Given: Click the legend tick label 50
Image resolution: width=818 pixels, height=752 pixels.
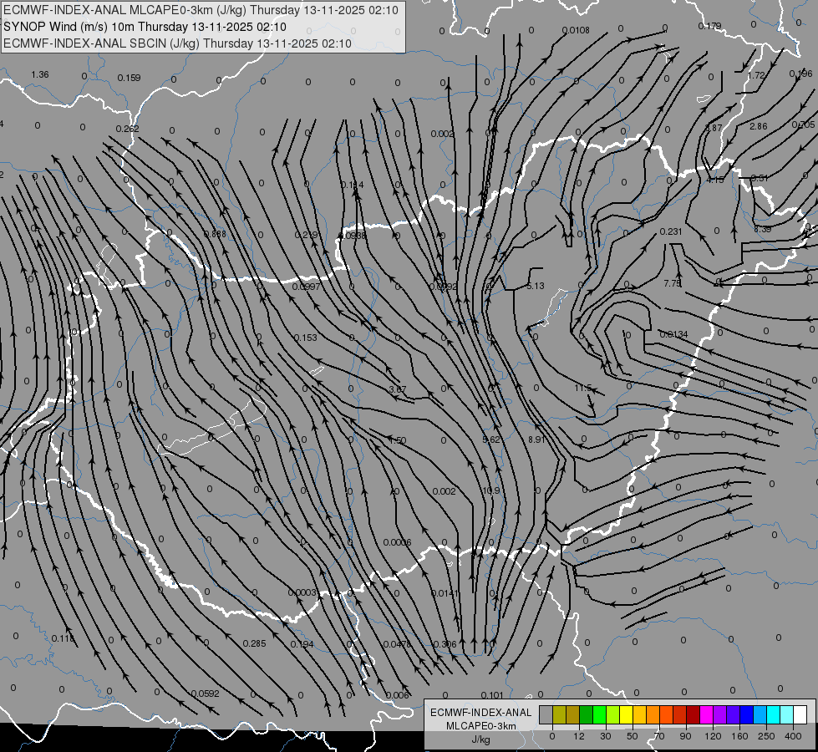Looking at the screenshot, I should [x=633, y=736].
